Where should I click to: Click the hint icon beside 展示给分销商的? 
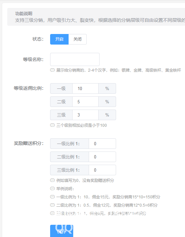pyautogui.click(x=52, y=70)
